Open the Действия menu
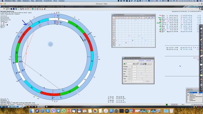 39,1
